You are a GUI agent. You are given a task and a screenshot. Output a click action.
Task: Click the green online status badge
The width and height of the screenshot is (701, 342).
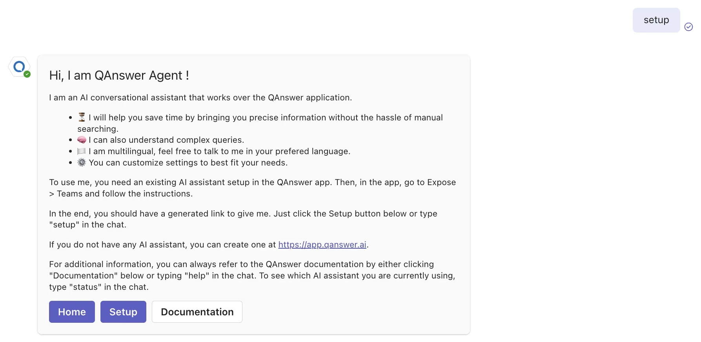click(27, 74)
